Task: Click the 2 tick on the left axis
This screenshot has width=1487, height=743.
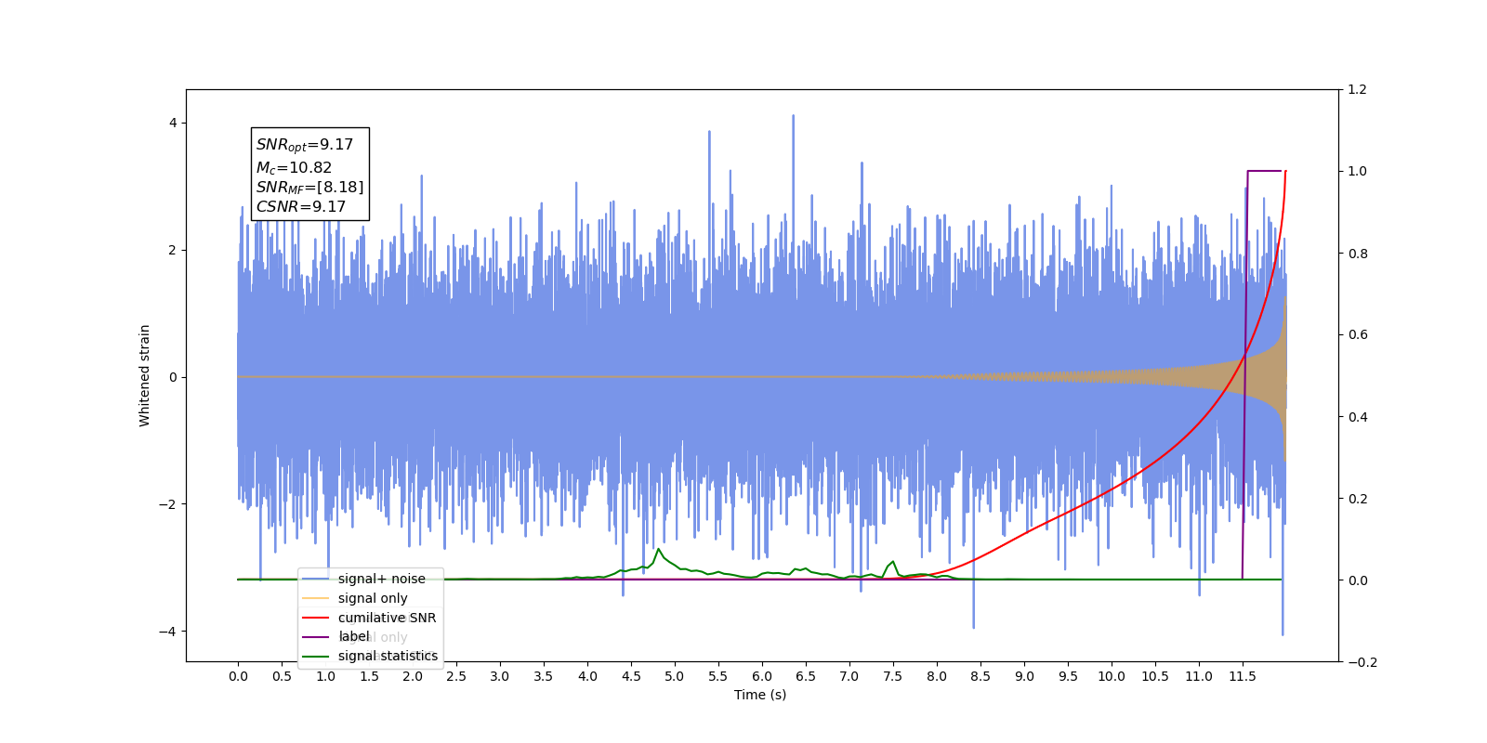Action: pyautogui.click(x=173, y=250)
